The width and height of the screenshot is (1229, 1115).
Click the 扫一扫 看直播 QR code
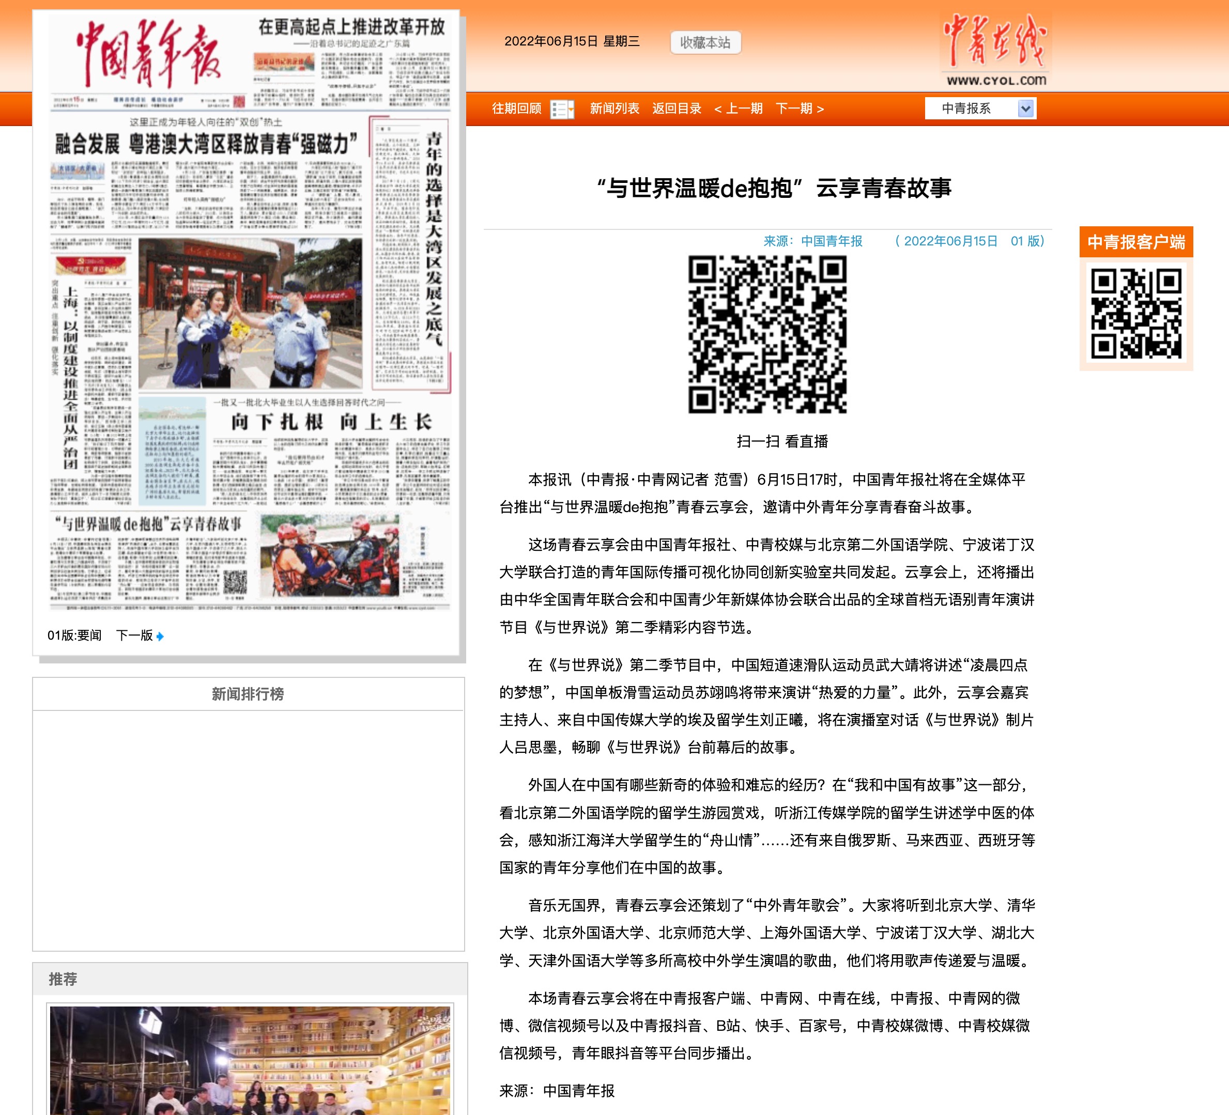pyautogui.click(x=767, y=334)
